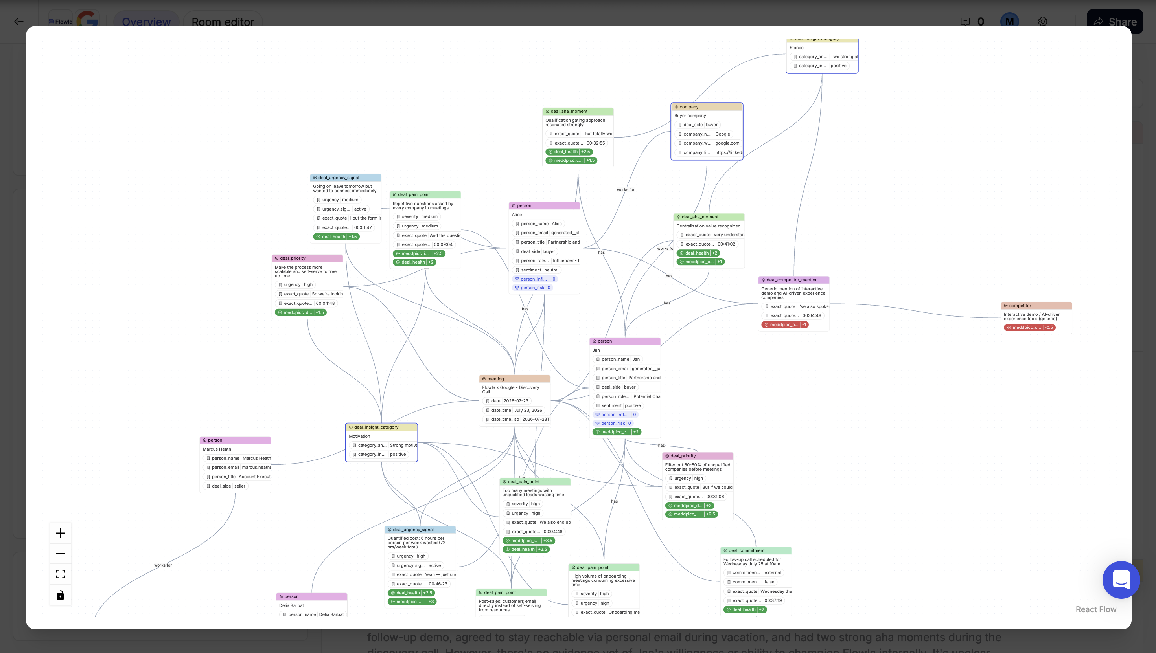Click 'Qualification gating approach resonated strongly' text
Image resolution: width=1156 pixels, height=653 pixels.
[x=575, y=123]
